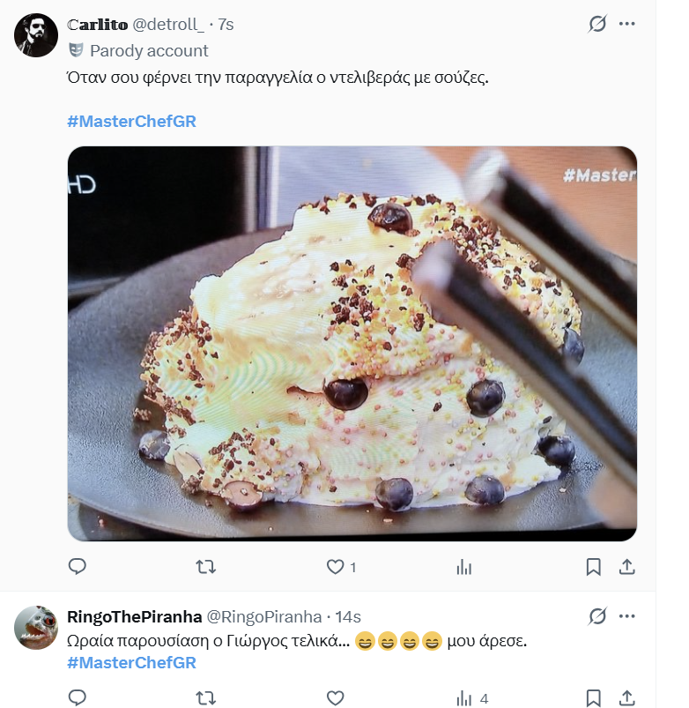Open the cake image in Carlito's tweet
Screen dimensions: 689x708
(x=352, y=343)
